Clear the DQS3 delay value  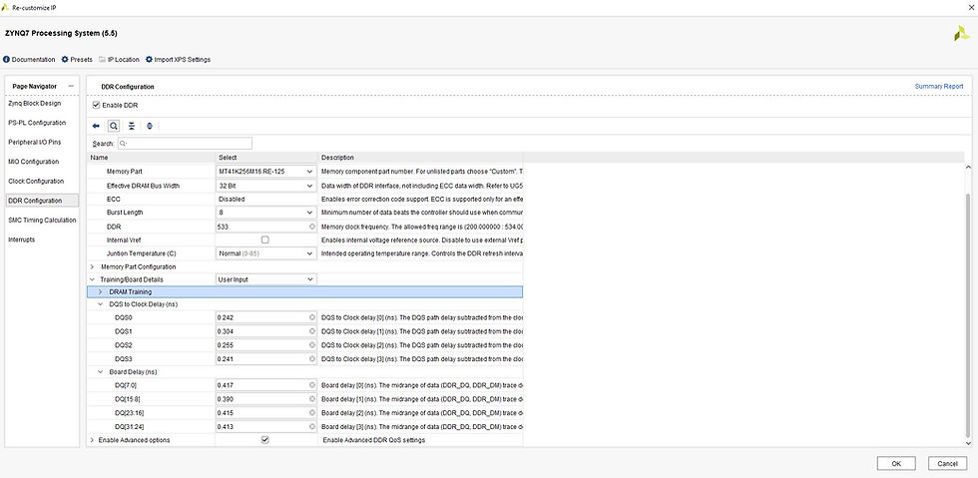click(311, 359)
